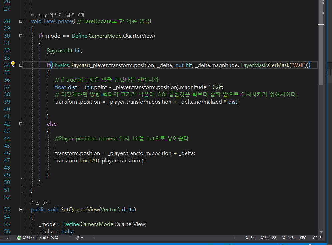The image size is (332, 245).
Task: Click the comment on line 44
Action: (x=122, y=138)
